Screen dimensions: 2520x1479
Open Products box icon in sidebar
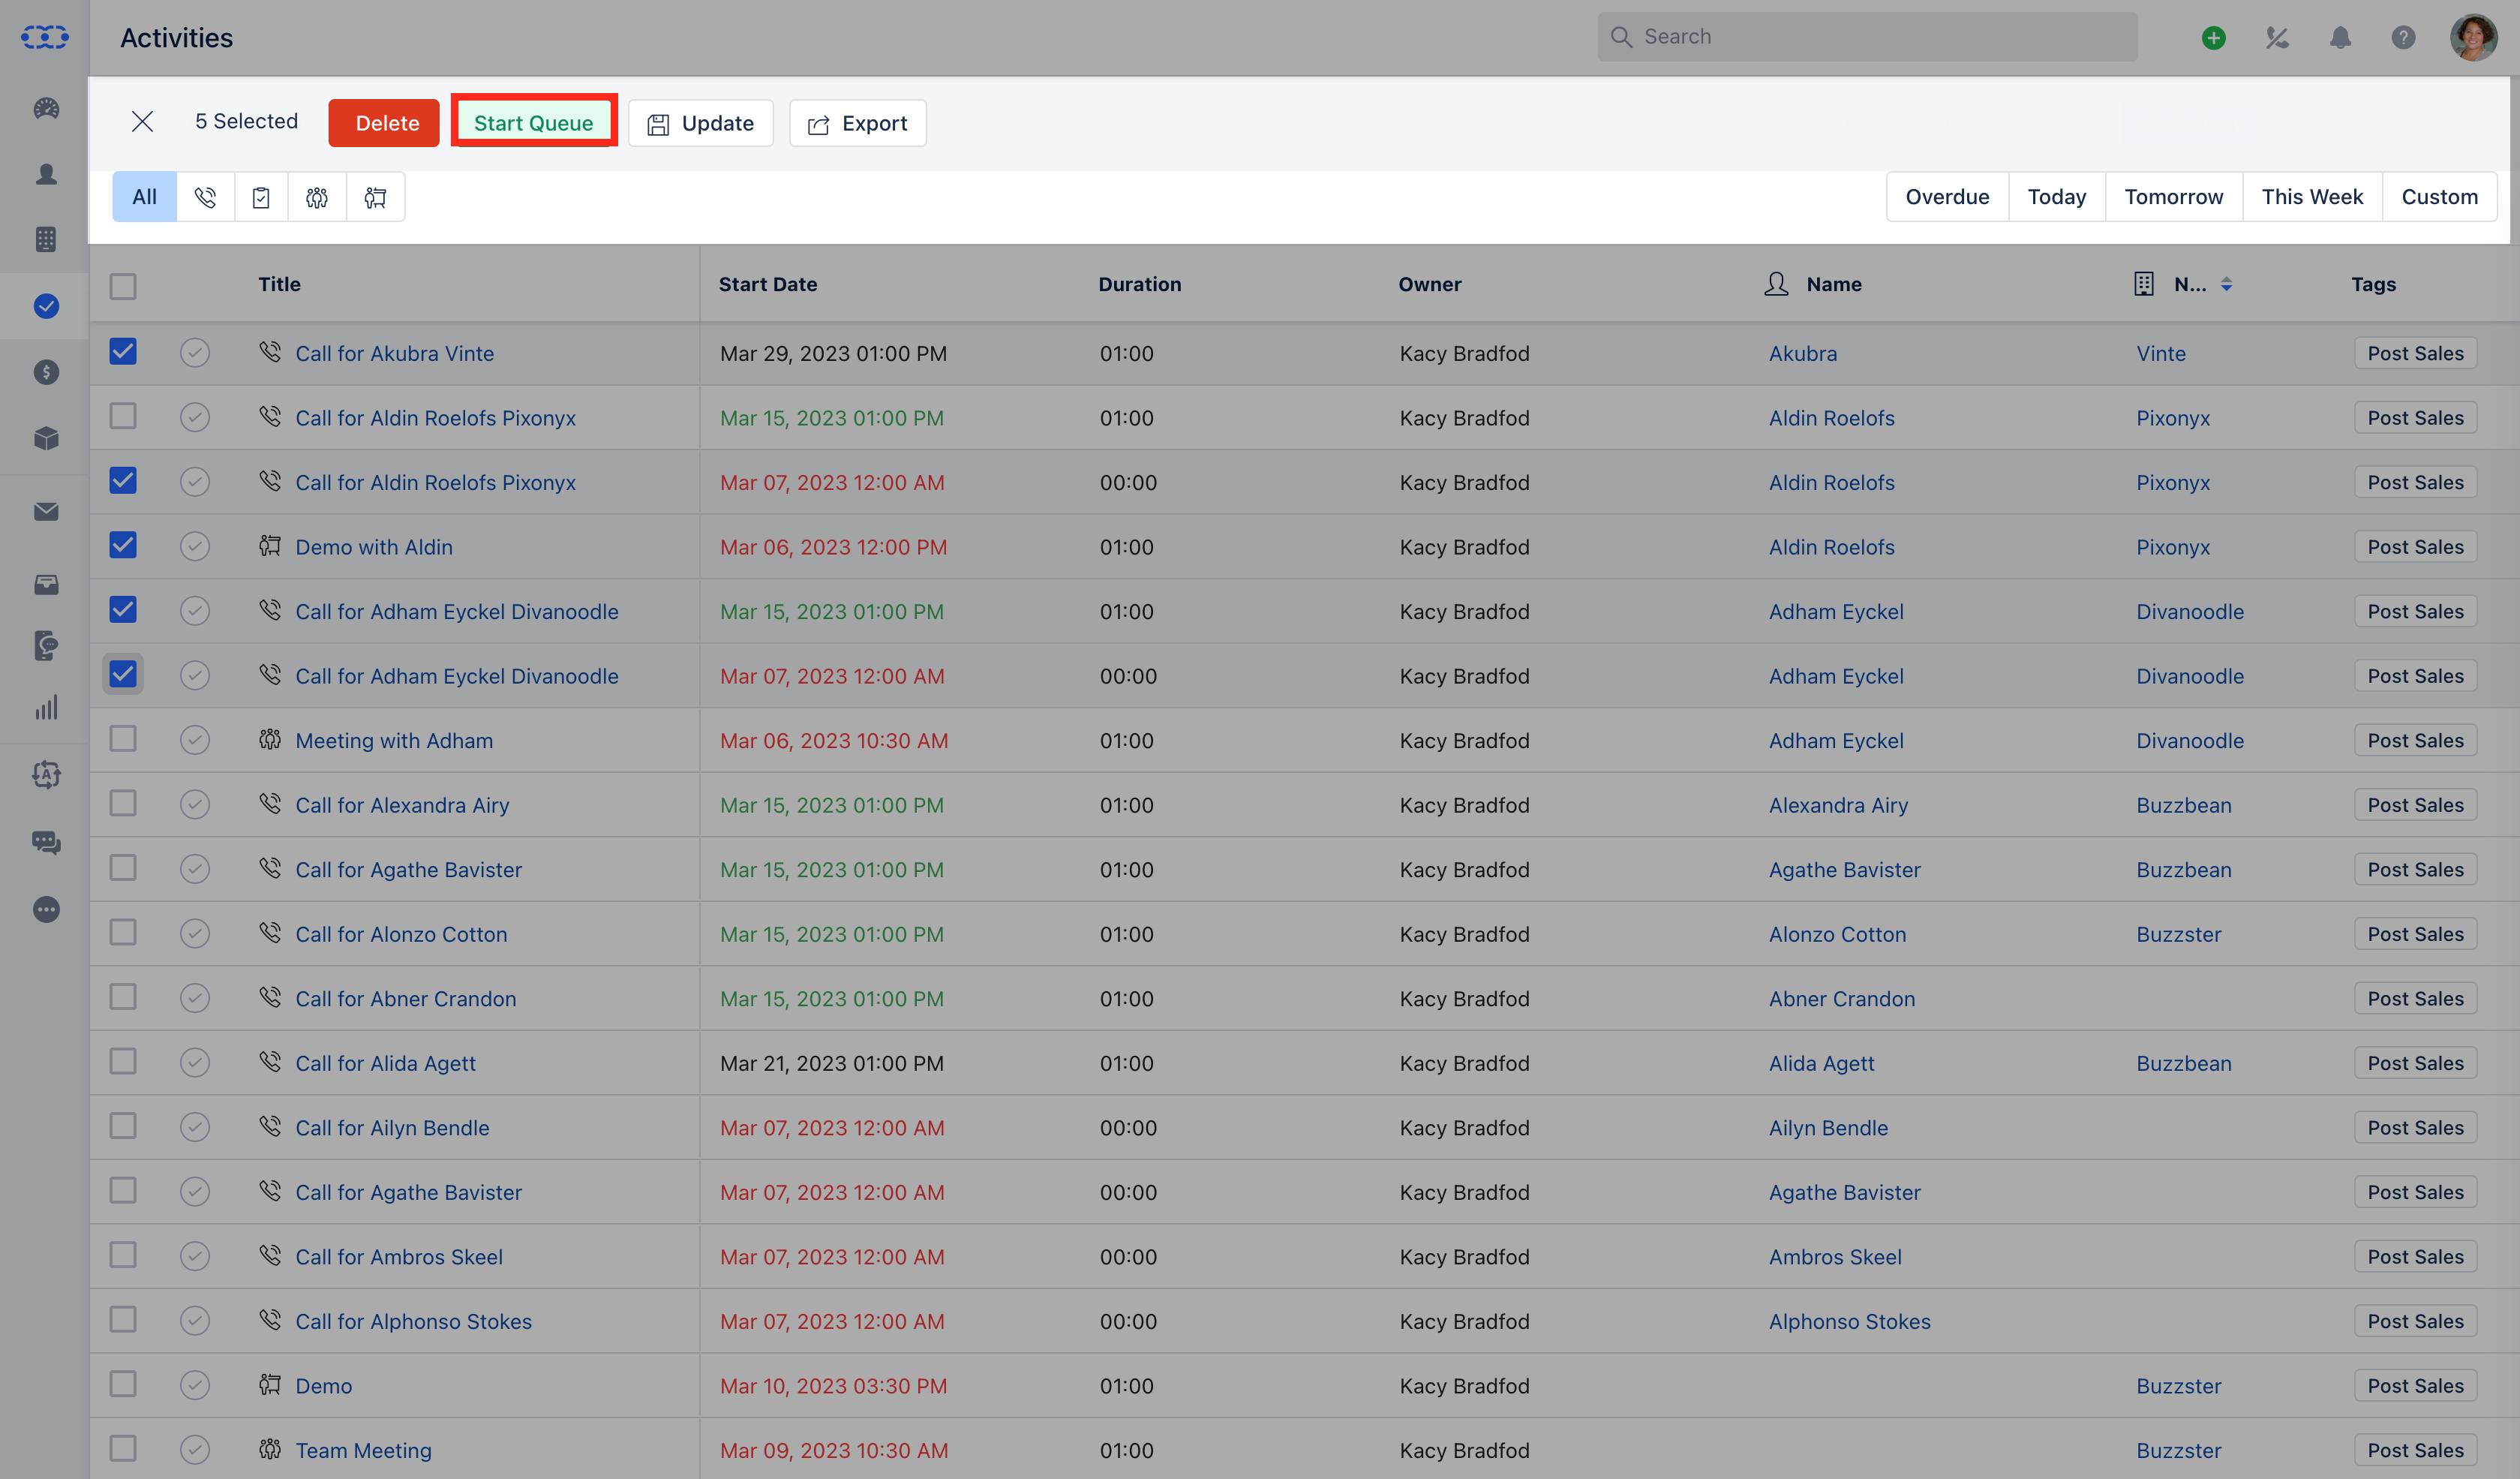pyautogui.click(x=46, y=438)
